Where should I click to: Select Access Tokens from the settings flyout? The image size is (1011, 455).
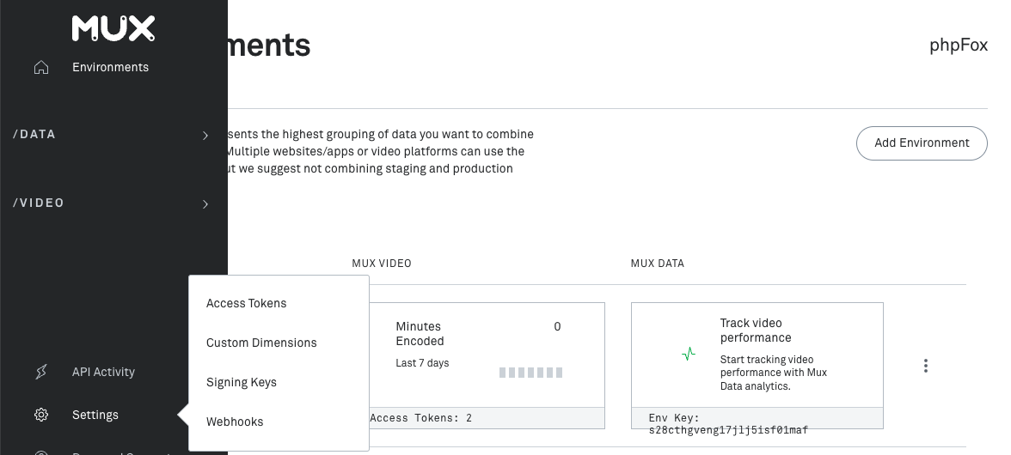pos(246,303)
